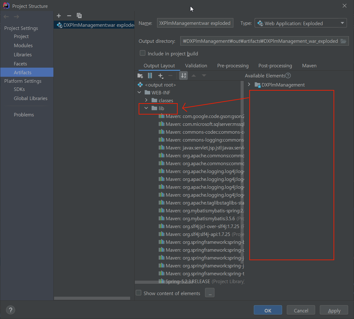Click the remove element icon in layout toolbar
Image resolution: width=354 pixels, height=319 pixels.
(170, 76)
